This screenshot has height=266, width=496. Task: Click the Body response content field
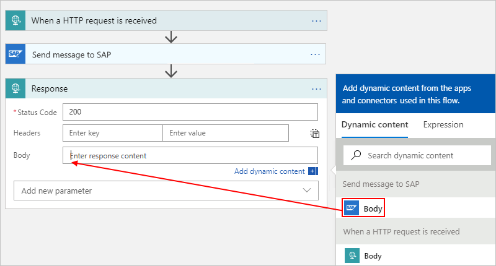point(190,155)
